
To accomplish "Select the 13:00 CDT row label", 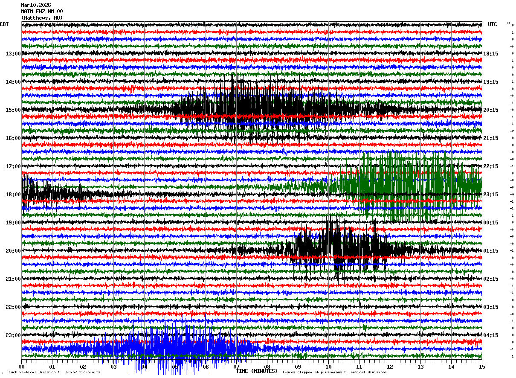I will point(13,54).
